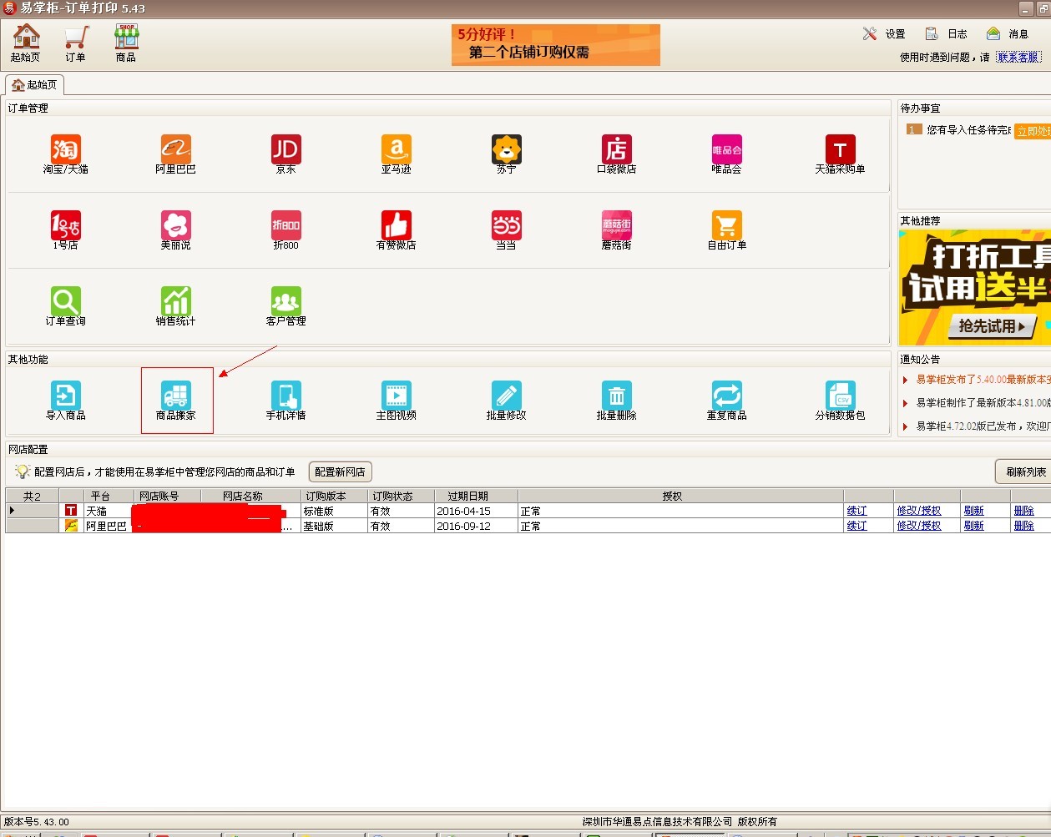
Task: Open 1号店 orders
Action: 66,230
